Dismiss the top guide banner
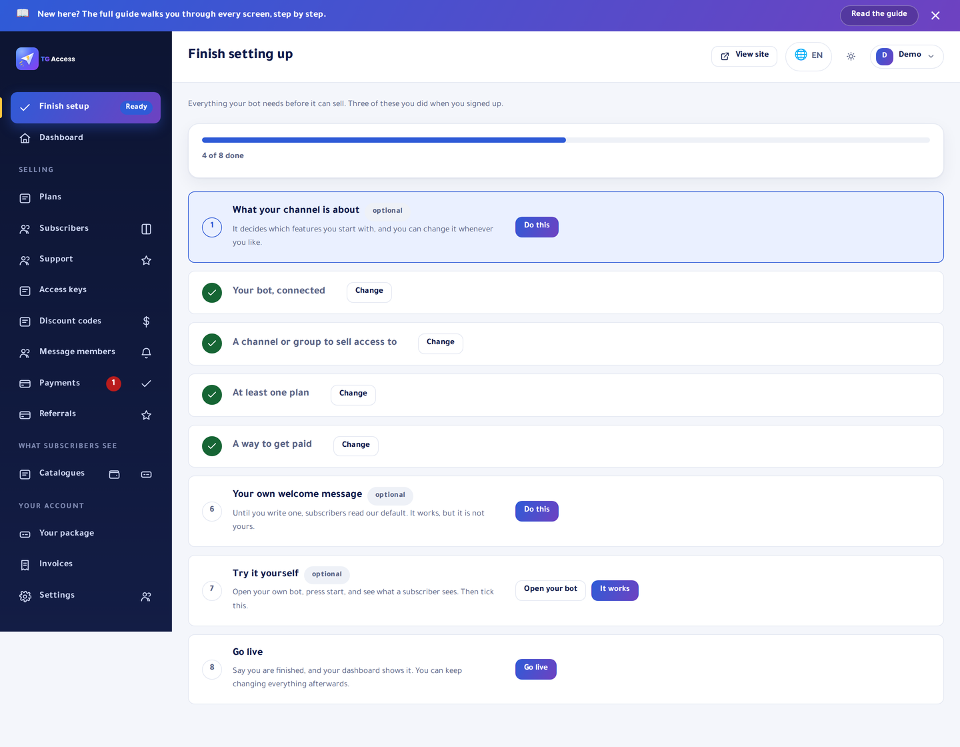 [x=935, y=15]
